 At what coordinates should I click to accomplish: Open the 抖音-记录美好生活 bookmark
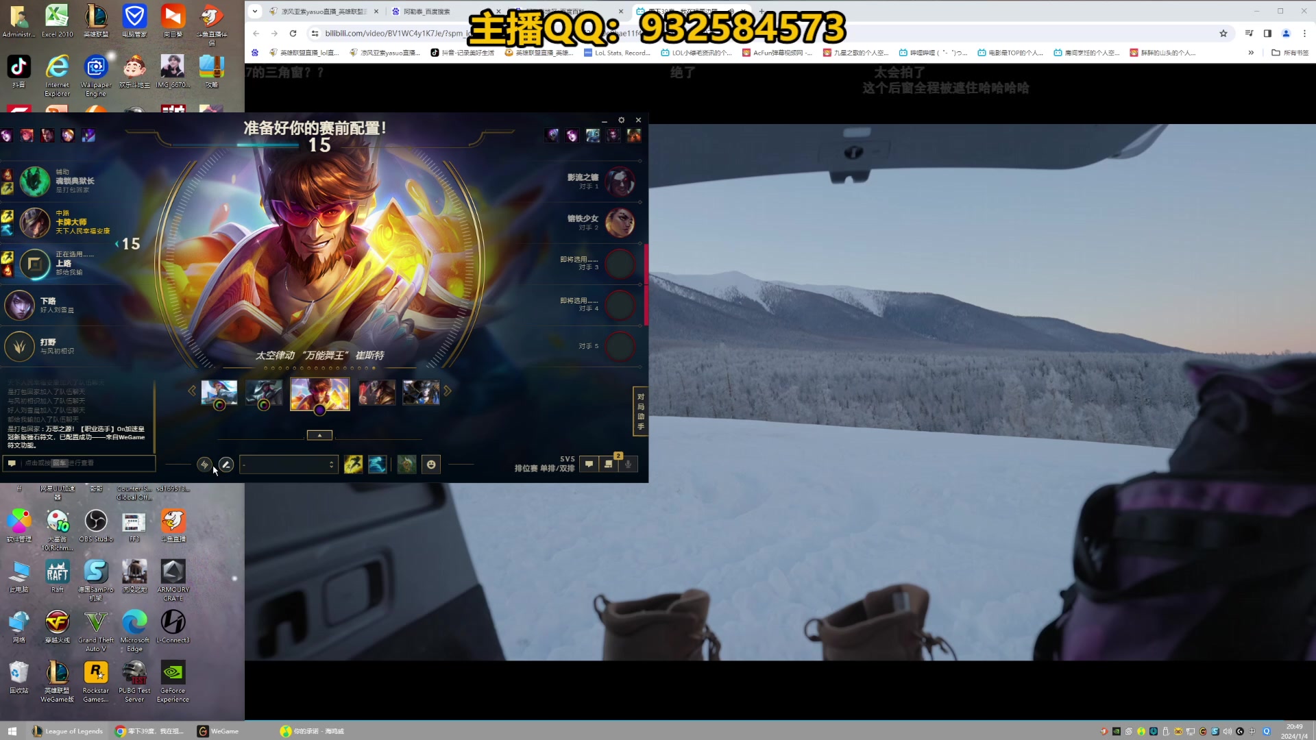(x=463, y=52)
